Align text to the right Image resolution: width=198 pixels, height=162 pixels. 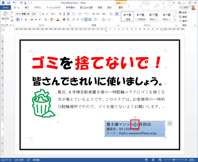pos(82,20)
